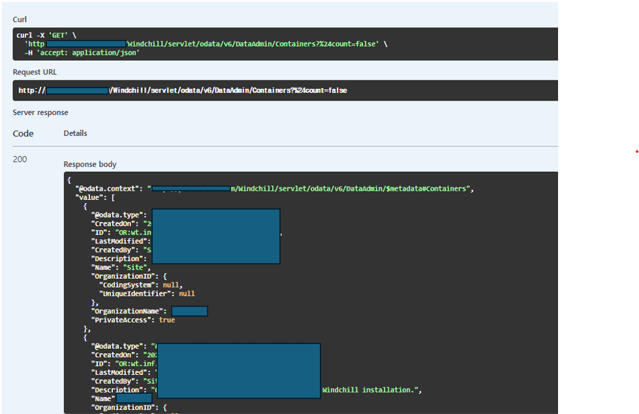Viewport: 639px width, 414px height.
Task: Click the "Curl" section label
Action: coord(20,20)
